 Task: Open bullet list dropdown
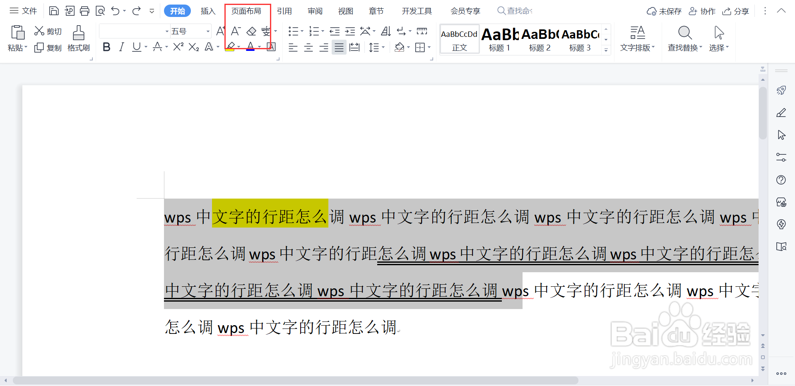pos(302,31)
